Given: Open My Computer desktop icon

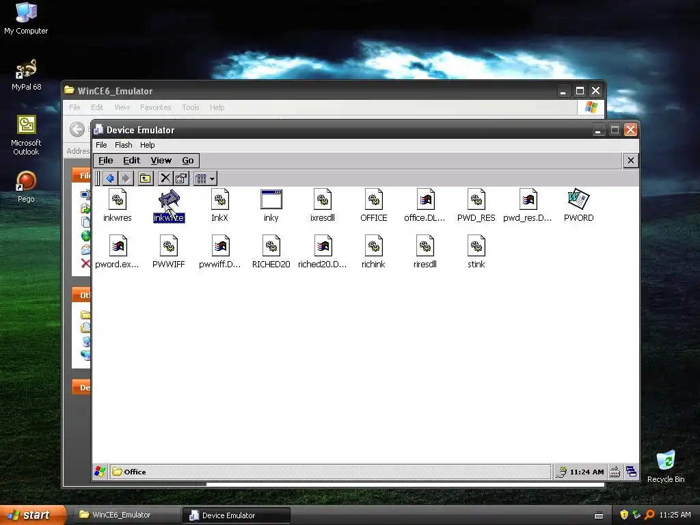Looking at the screenshot, I should (26, 18).
